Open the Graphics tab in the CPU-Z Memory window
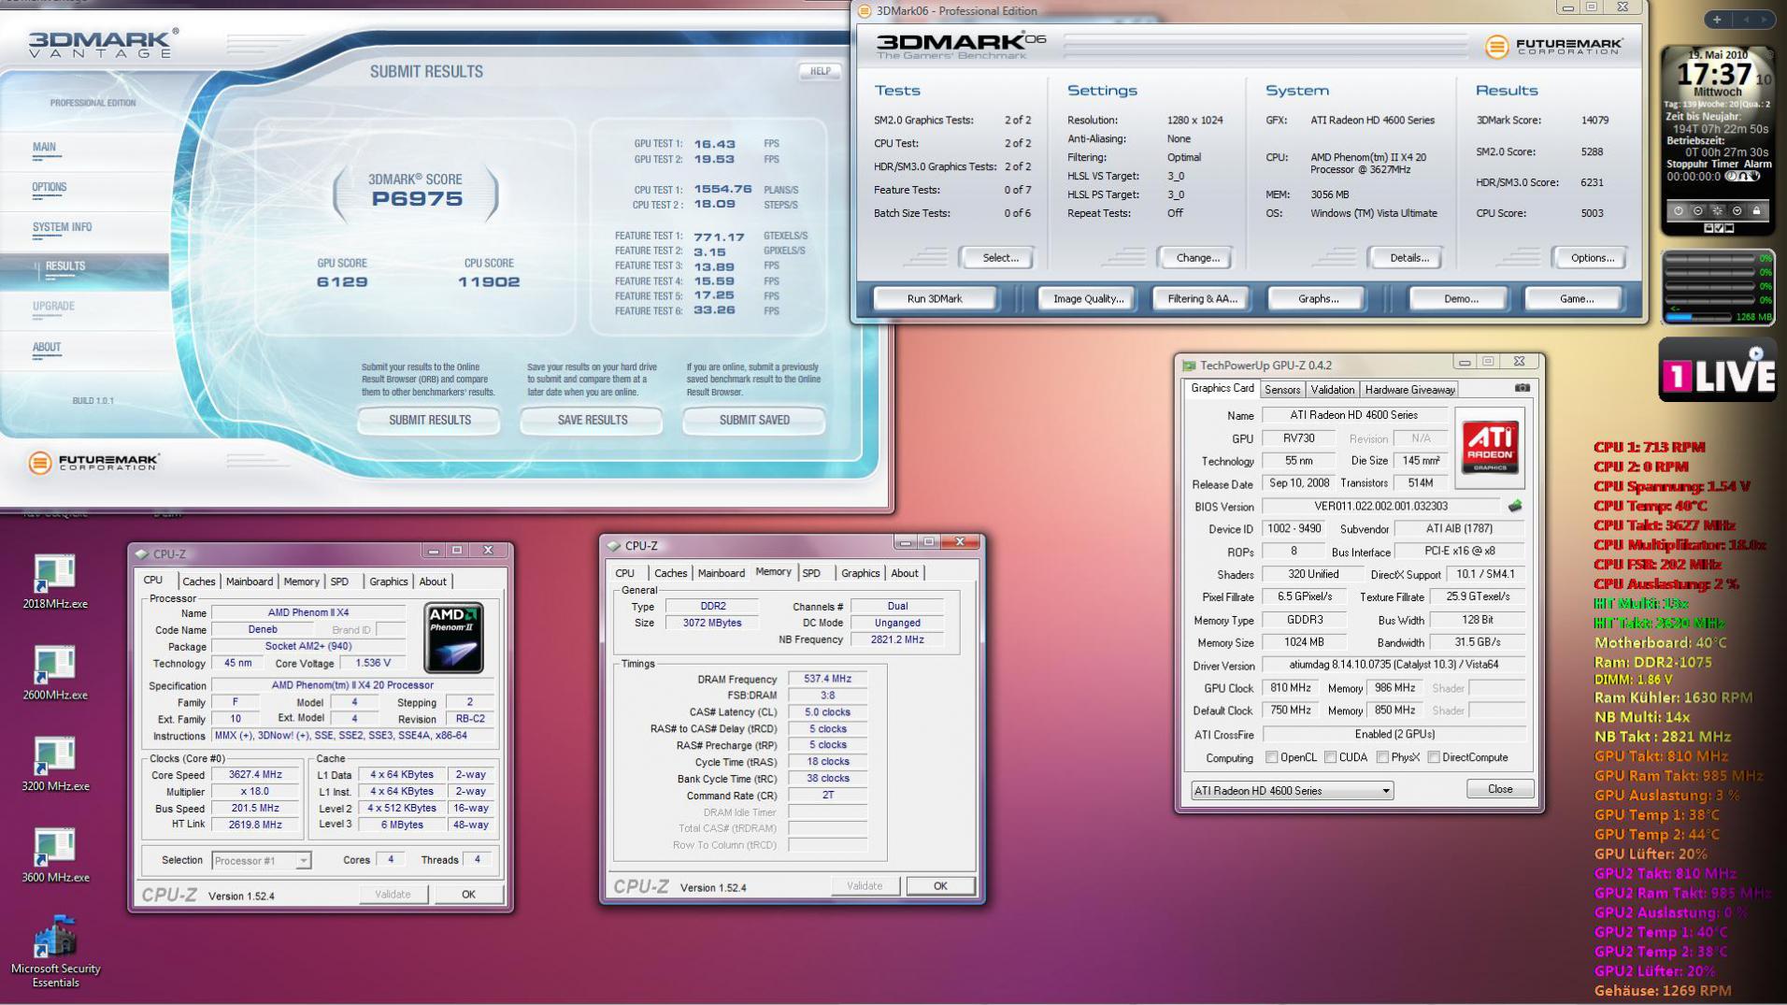The image size is (1787, 1005). click(860, 573)
